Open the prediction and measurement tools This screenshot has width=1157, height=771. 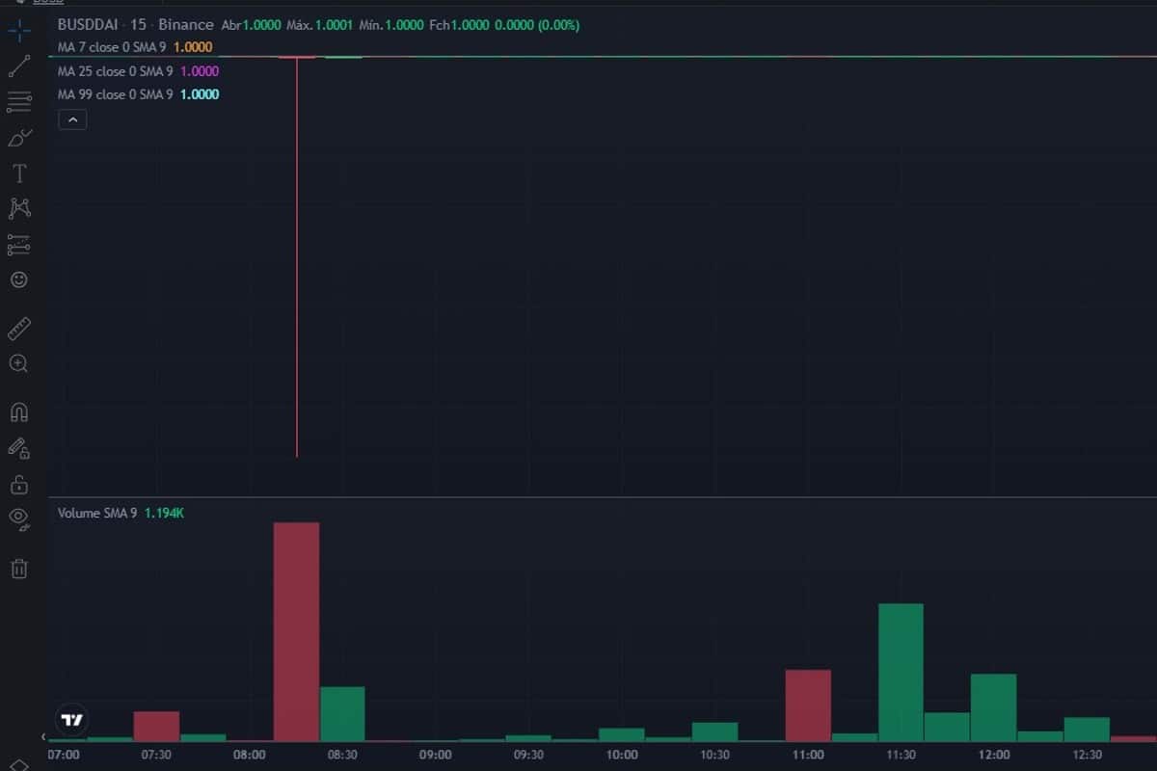click(x=18, y=244)
